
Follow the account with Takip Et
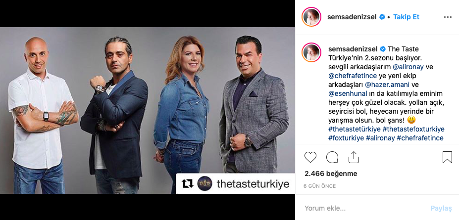click(407, 17)
